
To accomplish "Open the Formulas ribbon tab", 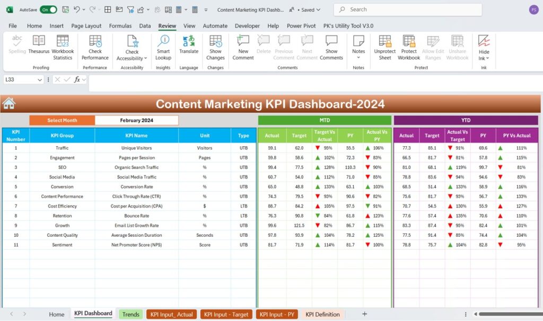I will pyautogui.click(x=120, y=25).
